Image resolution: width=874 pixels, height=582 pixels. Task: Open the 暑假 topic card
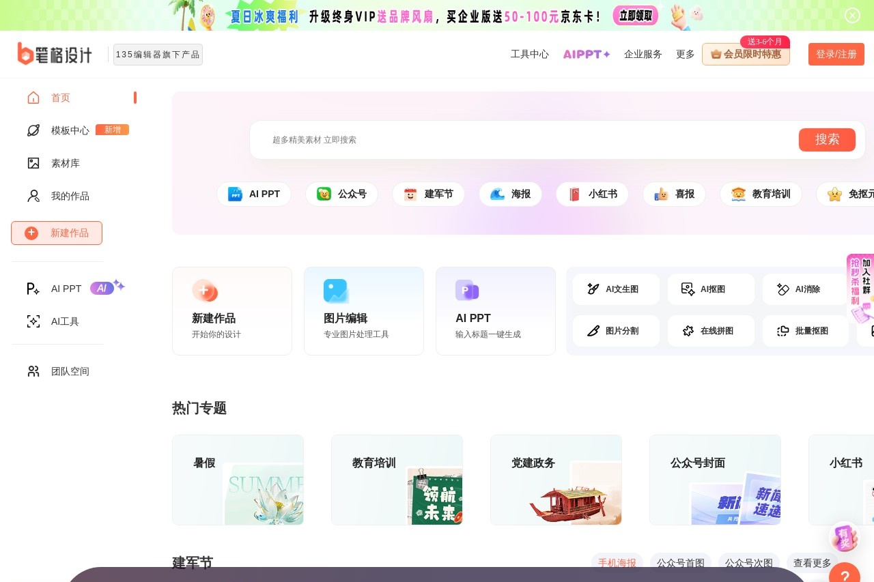(x=238, y=480)
